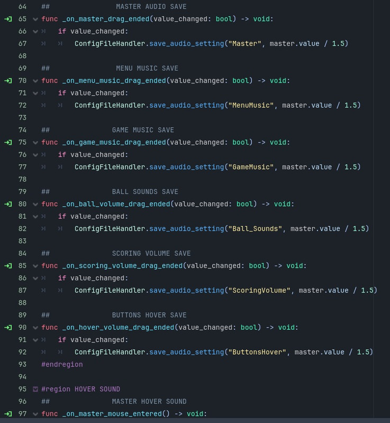Viewport: 390px width, 423px height.
Task: Click the "GameMusic" string literal
Action: (x=251, y=167)
